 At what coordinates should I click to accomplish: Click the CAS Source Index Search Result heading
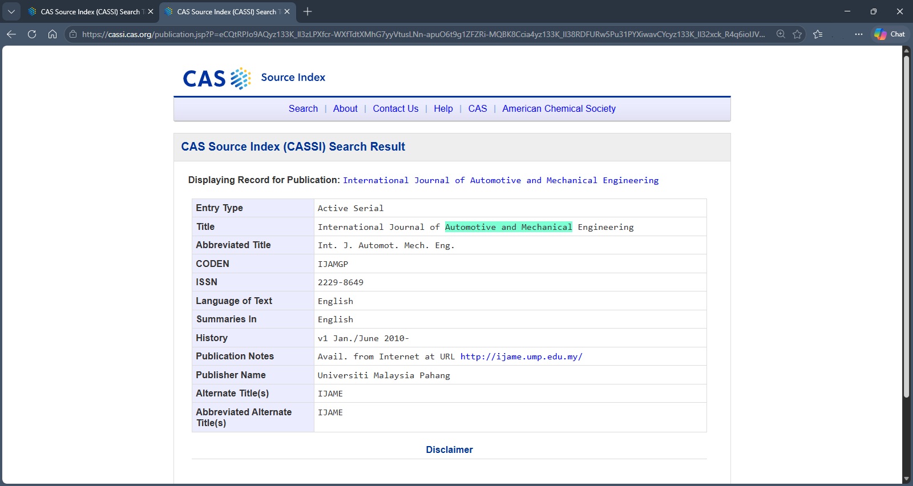(x=293, y=147)
